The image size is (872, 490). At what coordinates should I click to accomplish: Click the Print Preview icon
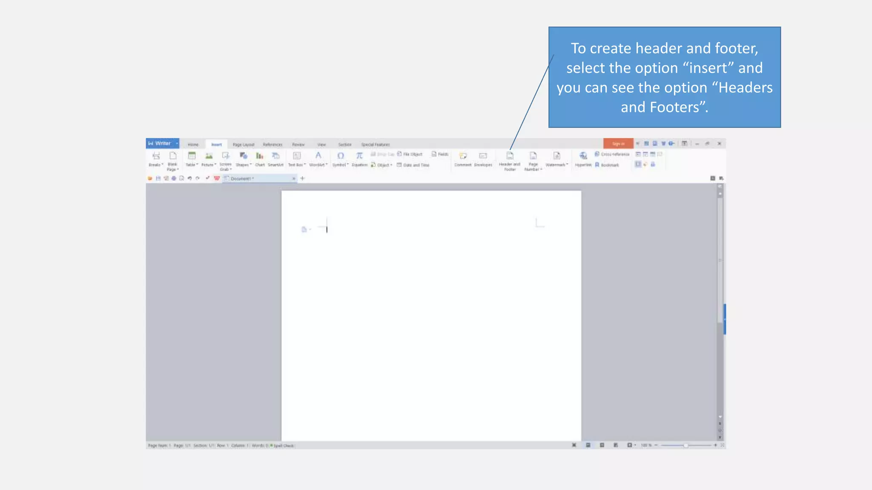182,178
